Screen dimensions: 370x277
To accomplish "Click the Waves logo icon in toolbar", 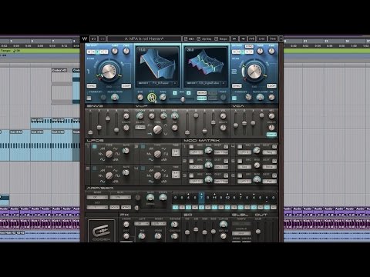I will 85,38.
